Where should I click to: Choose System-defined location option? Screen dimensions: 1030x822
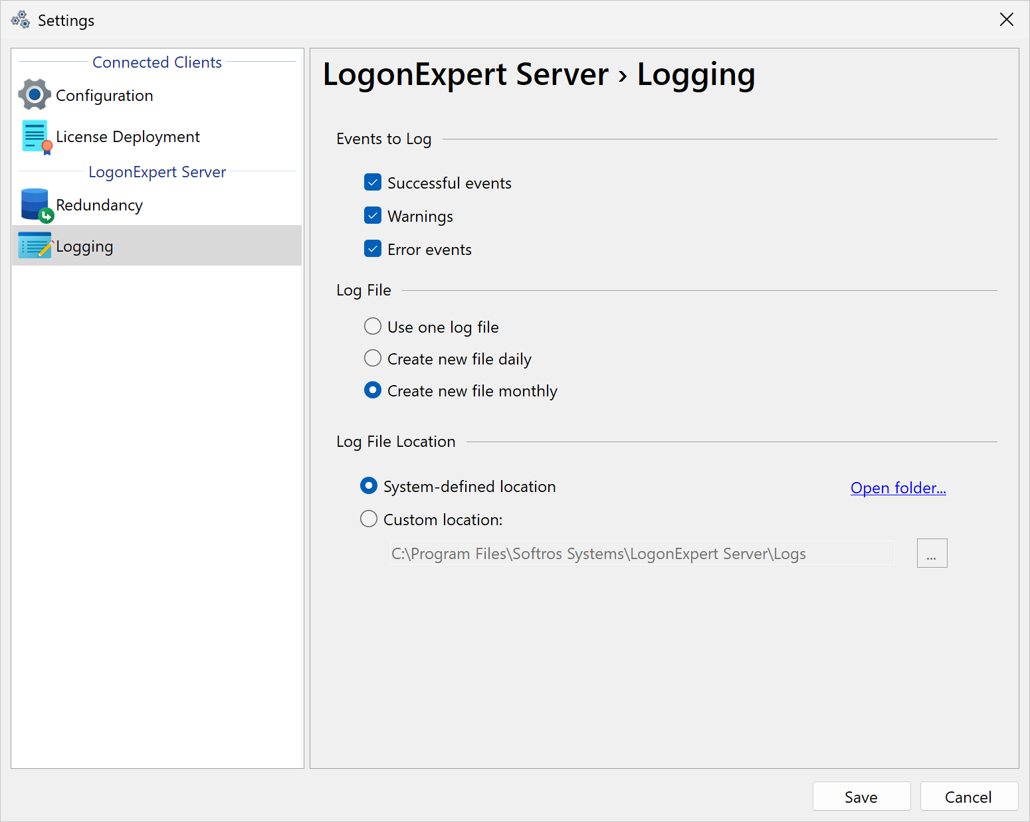point(369,486)
